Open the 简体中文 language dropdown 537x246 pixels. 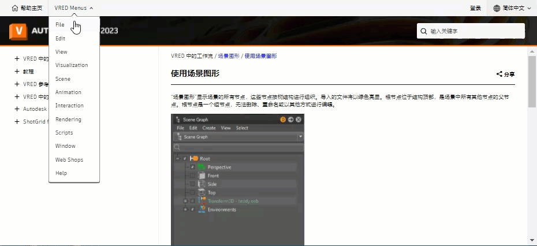pyautogui.click(x=512, y=8)
